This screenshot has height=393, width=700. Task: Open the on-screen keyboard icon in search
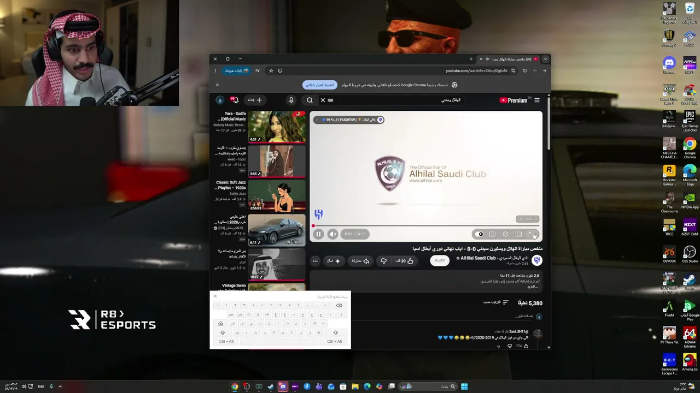330,100
